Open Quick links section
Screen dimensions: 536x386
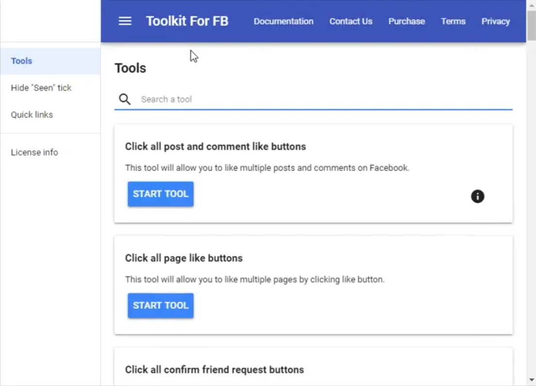(32, 115)
